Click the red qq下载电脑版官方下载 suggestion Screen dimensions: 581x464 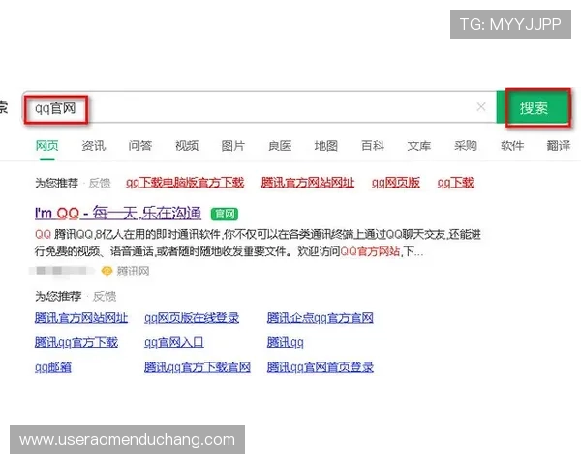185,183
